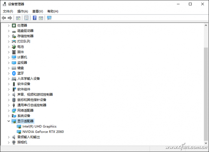Image resolution: width=209 pixels, height=152 pixels.
Task: Click the 处理器 processor icon
Action: tap(14, 25)
